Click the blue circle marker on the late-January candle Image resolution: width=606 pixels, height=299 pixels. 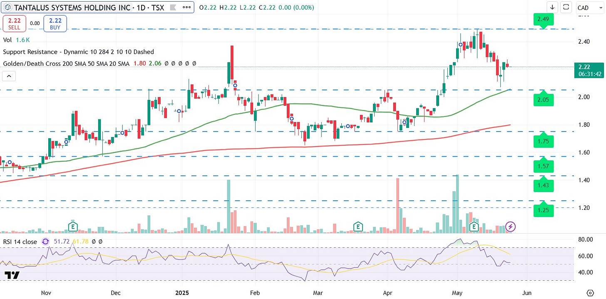tap(235, 85)
